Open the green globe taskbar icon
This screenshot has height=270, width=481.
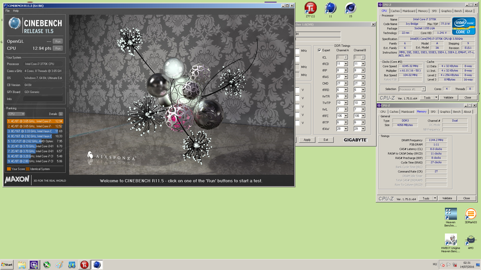47,265
